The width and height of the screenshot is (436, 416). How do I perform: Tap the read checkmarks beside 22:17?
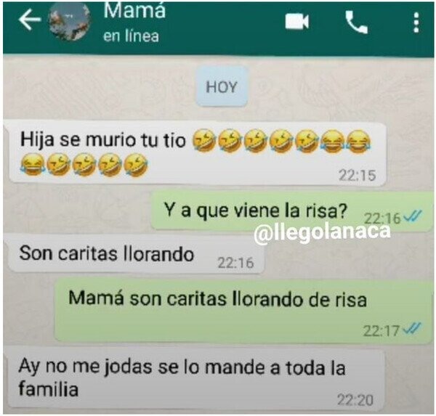[x=412, y=329]
